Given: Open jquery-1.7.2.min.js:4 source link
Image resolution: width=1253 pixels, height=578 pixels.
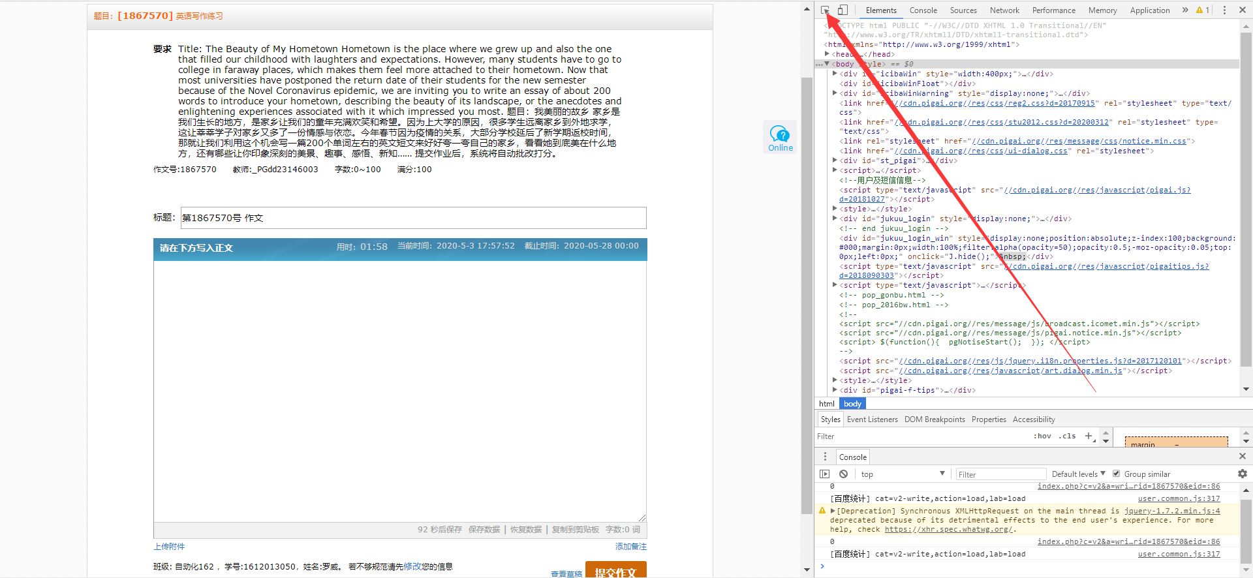Looking at the screenshot, I should click(1172, 511).
